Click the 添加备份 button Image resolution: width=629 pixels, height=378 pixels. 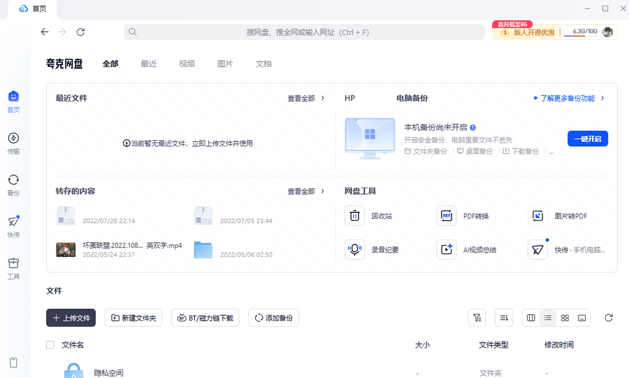(x=274, y=318)
